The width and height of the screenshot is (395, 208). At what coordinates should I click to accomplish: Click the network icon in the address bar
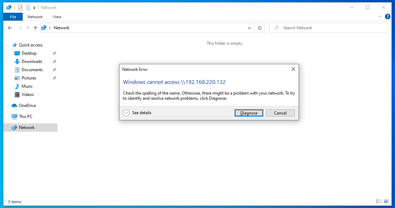coord(44,28)
